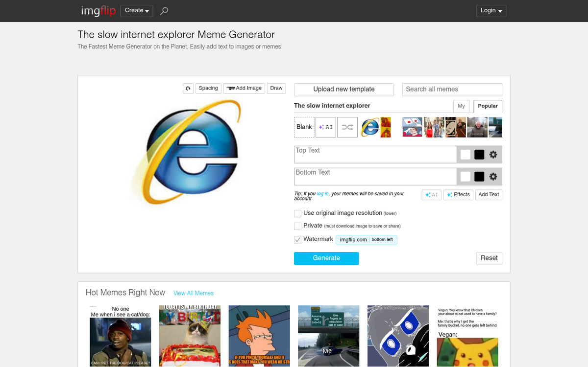Open Bottom Text settings gear
Screen dimensions: 588x367
tap(493, 177)
